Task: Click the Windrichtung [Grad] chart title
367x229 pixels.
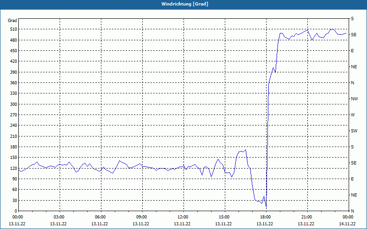Action: point(185,4)
